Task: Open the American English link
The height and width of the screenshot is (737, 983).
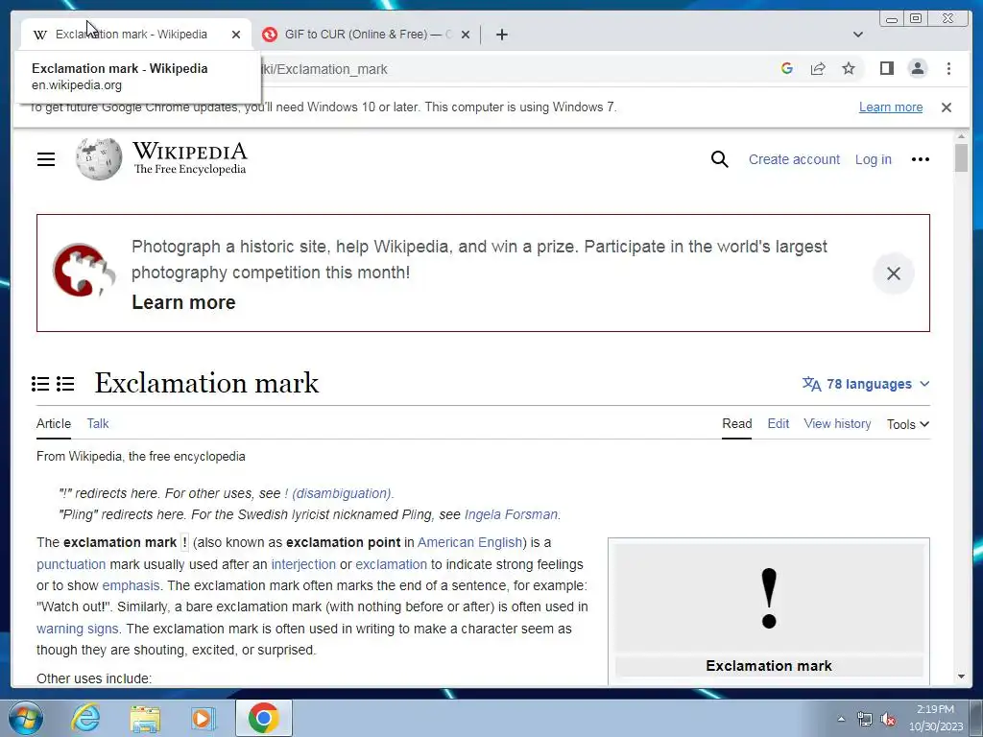Action: pyautogui.click(x=469, y=542)
